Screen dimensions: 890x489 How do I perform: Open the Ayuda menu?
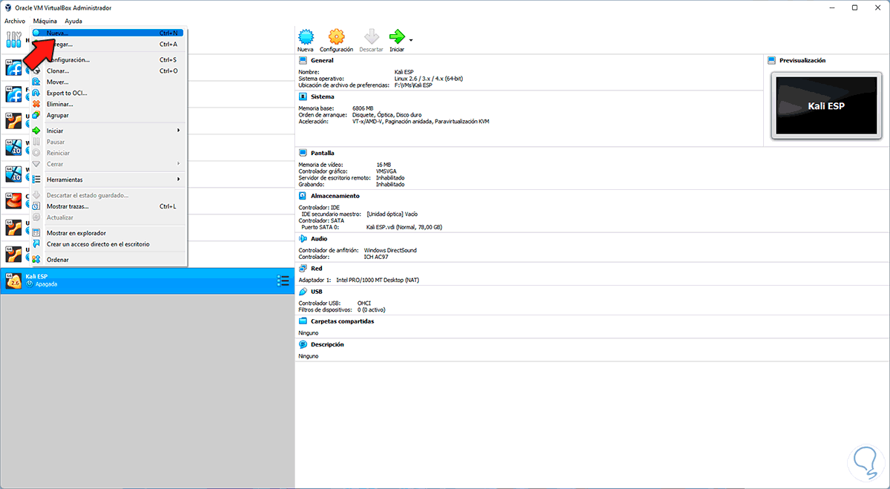point(73,21)
